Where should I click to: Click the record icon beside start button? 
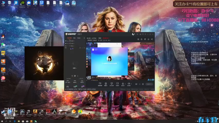(136, 84)
